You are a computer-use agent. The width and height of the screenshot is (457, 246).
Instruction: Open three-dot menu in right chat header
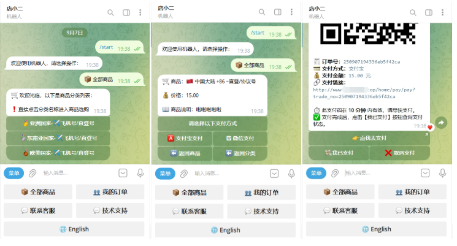[x=442, y=12]
